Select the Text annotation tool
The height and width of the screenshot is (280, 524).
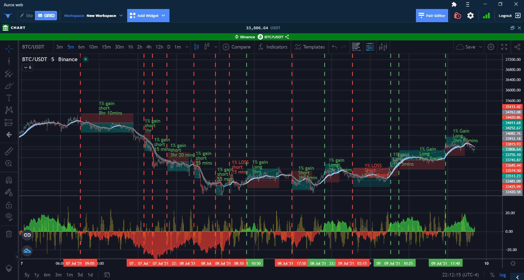(x=9, y=98)
